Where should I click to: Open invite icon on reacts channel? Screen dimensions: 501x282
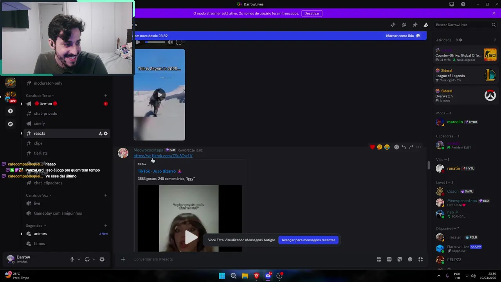(100, 134)
